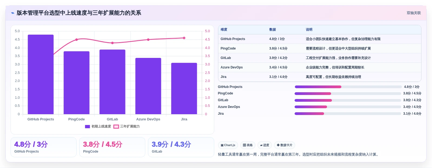Click the table cell 3.8分 / 4.5分

pyautogui.click(x=278, y=48)
